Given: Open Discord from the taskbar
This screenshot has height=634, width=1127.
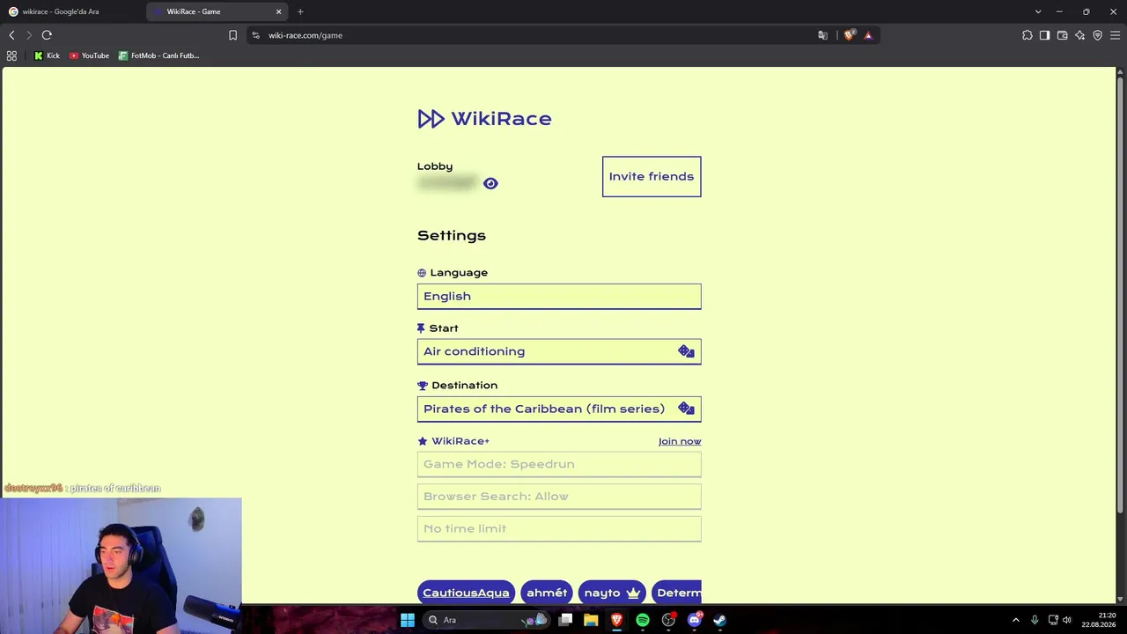Looking at the screenshot, I should (694, 620).
